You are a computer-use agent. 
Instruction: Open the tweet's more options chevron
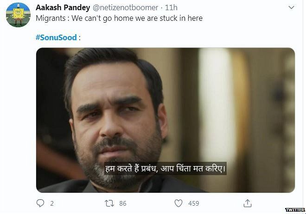click(x=290, y=8)
